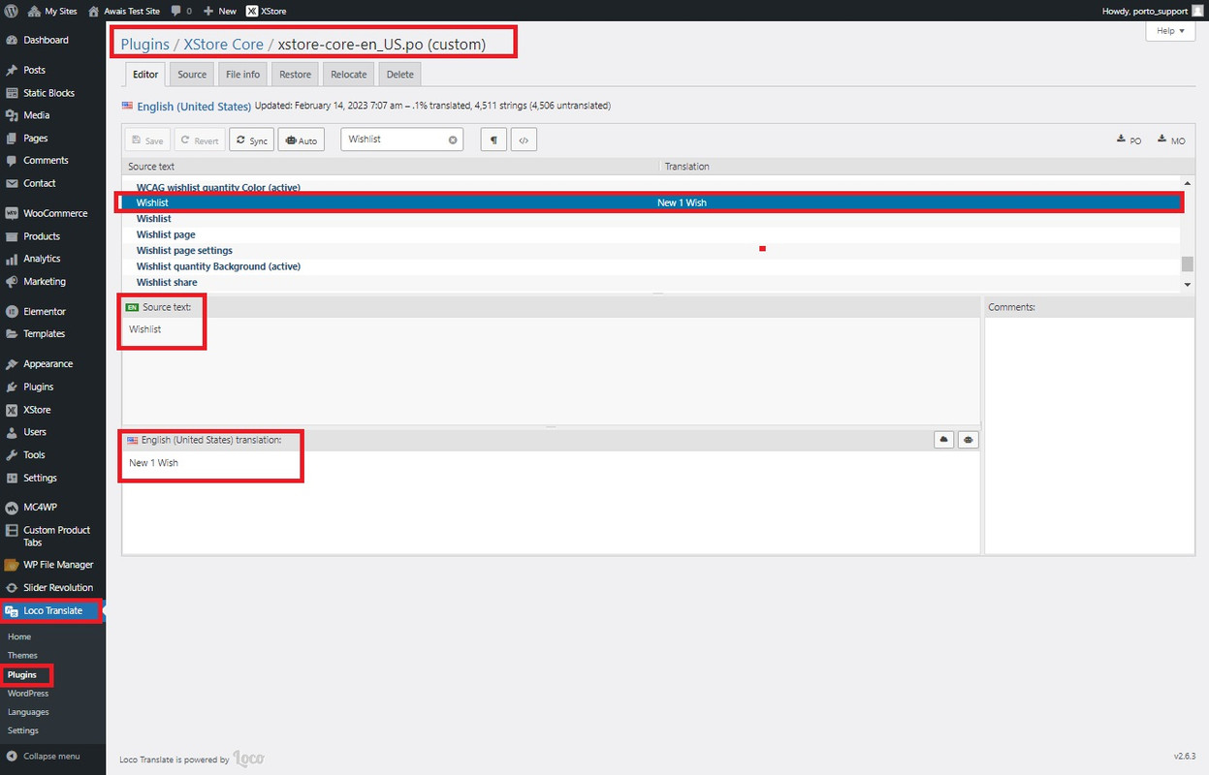Click Plugins breadcrumb link
This screenshot has width=1209, height=775.
144,45
